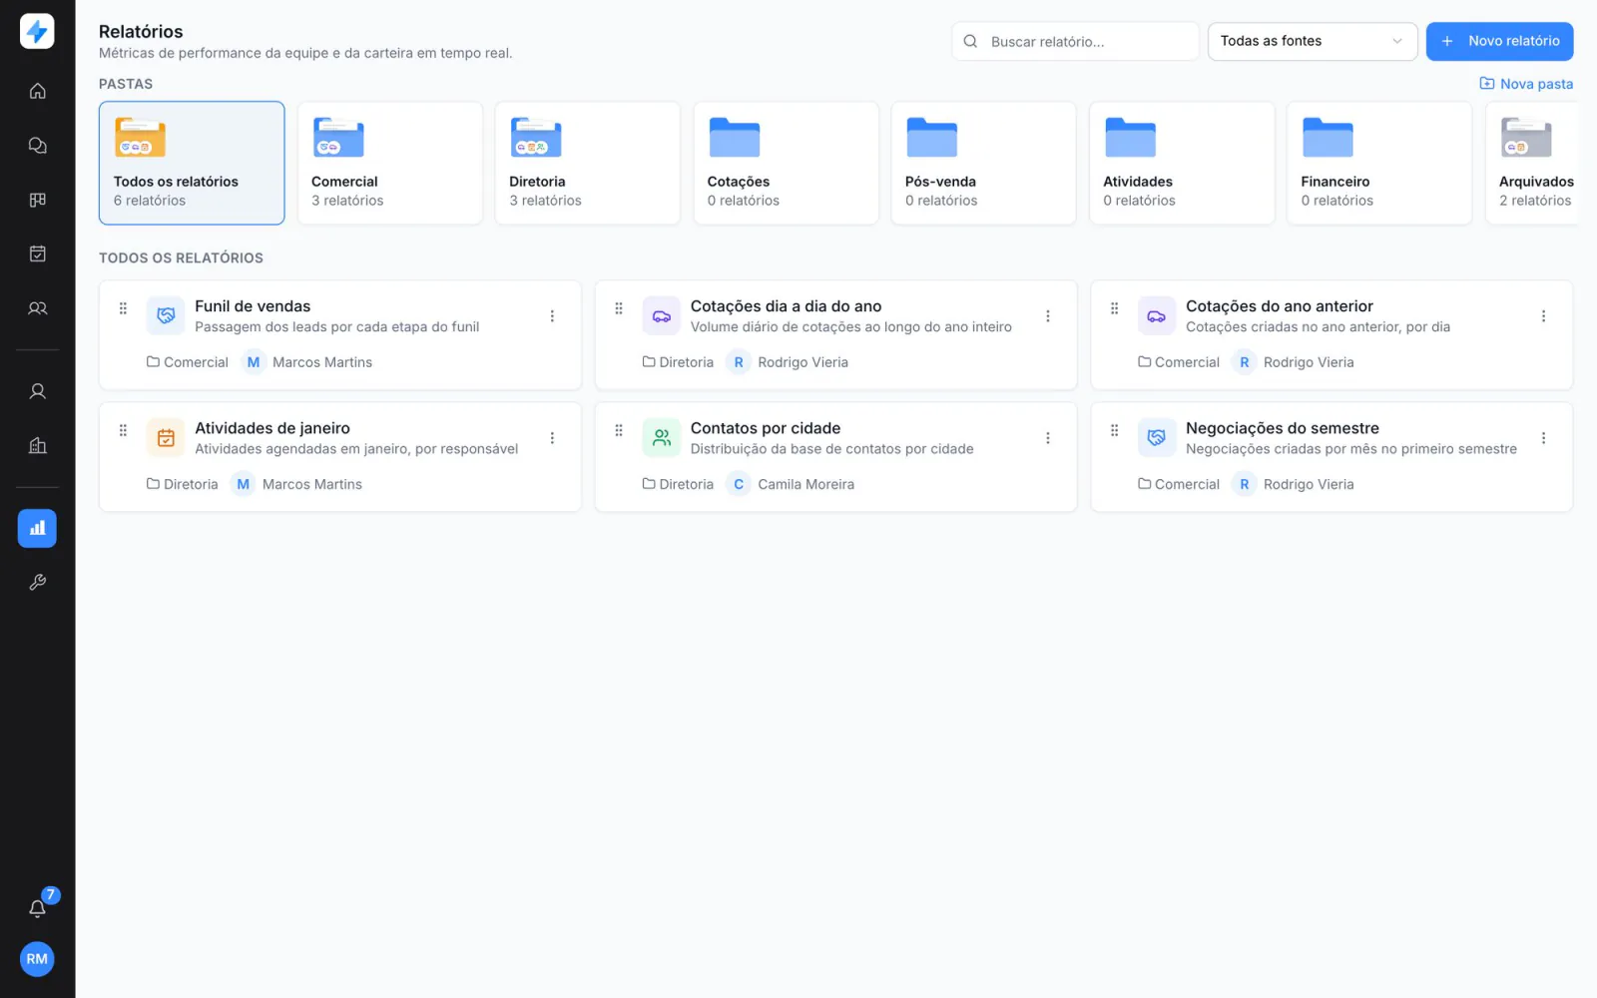Image resolution: width=1597 pixels, height=998 pixels.
Task: Click the RM user avatar
Action: [37, 959]
